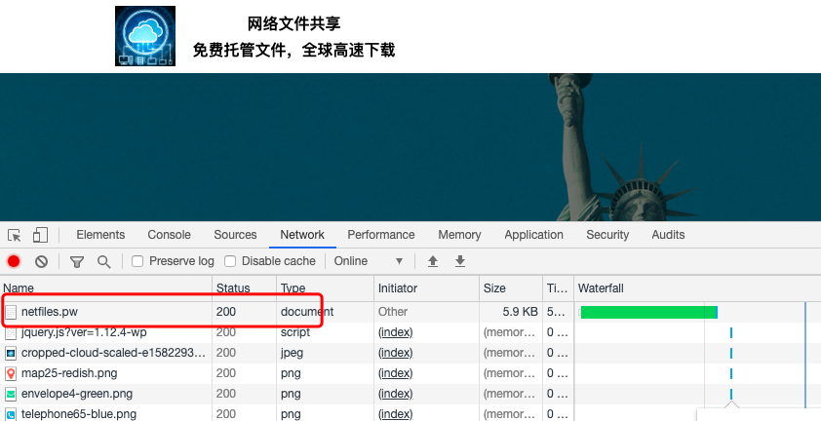Click the (index) initiator link for jquery.js
The image size is (821, 421).
tap(395, 332)
